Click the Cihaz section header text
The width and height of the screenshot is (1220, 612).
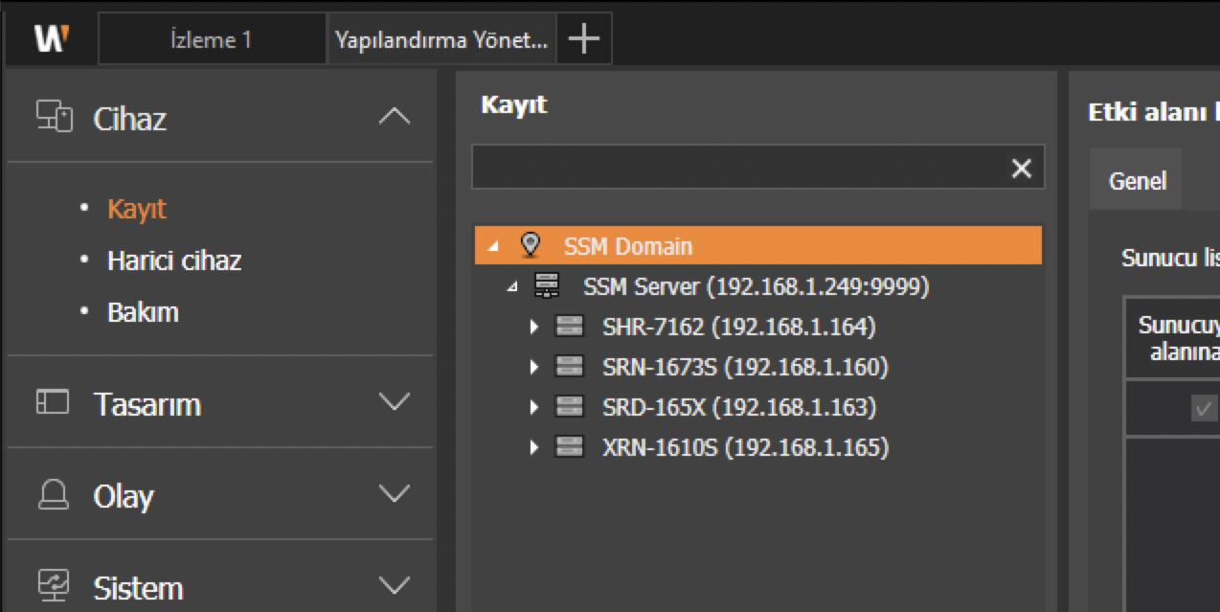130,119
